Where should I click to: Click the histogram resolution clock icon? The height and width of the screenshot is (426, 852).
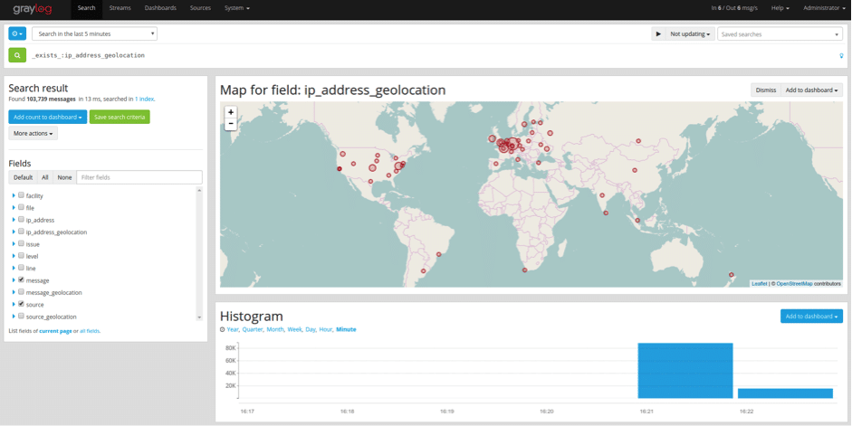point(223,330)
